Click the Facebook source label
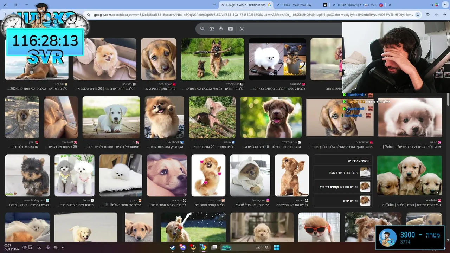This screenshot has height=253, width=450. pyautogui.click(x=173, y=142)
